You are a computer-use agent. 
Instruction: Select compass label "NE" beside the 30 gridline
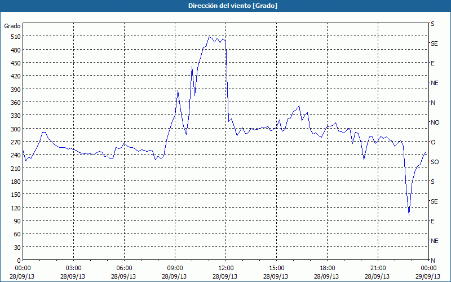pyautogui.click(x=435, y=241)
